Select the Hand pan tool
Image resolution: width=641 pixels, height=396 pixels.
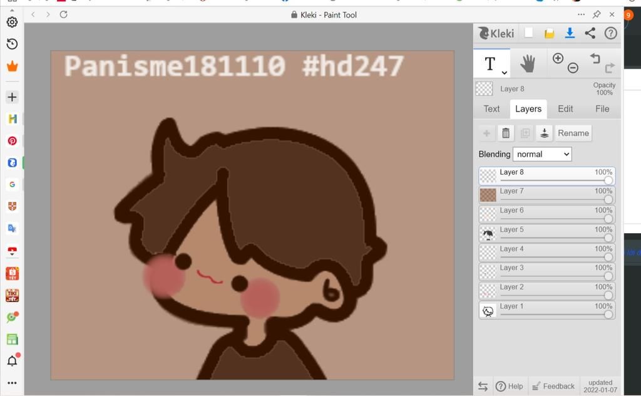point(528,63)
